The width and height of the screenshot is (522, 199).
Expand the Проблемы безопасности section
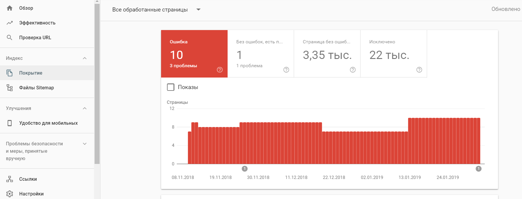pos(85,144)
